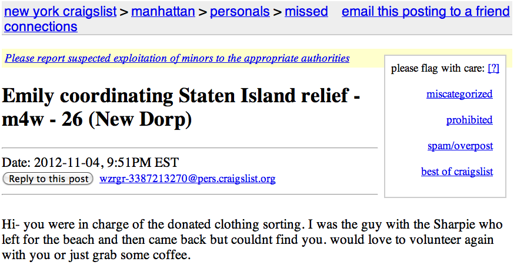
Task: Click the please flag with care label
Action: (x=438, y=68)
